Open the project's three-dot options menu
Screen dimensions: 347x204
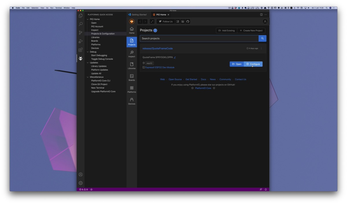click(x=261, y=48)
